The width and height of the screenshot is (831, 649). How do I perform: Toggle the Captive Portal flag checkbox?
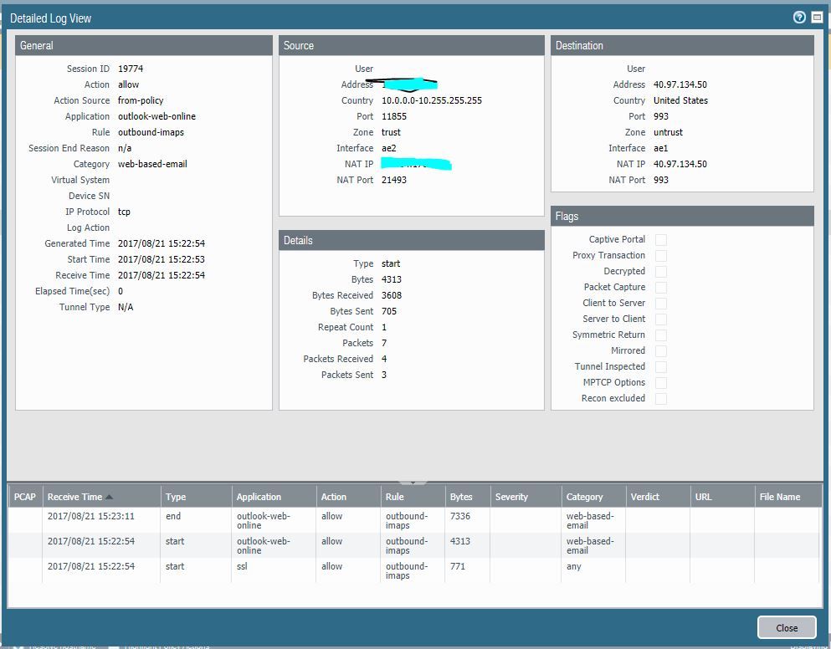pos(661,240)
